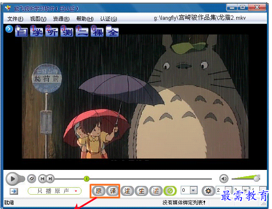
Task: Switch to fullscreen with 全 button
Action: [112, 32]
